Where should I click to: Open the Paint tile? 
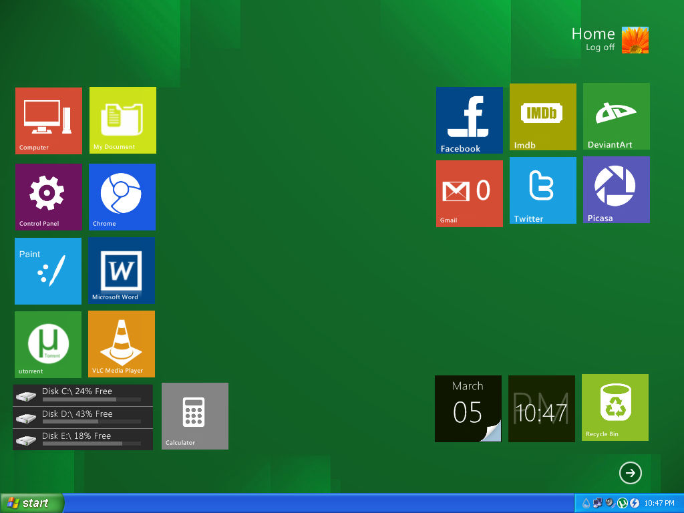[48, 271]
